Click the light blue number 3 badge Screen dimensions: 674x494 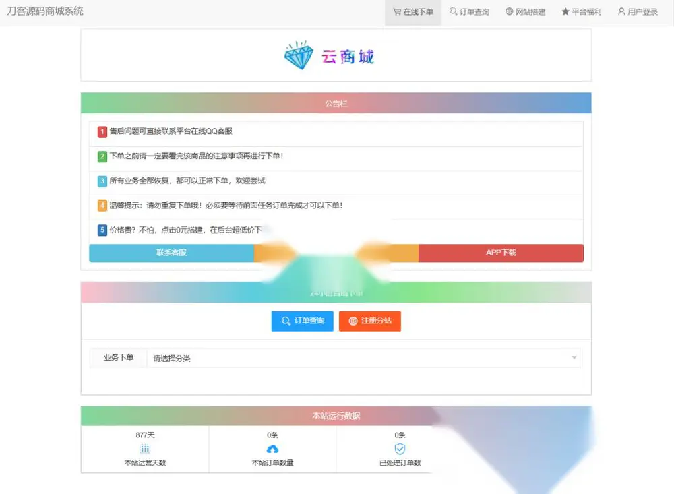(x=102, y=181)
